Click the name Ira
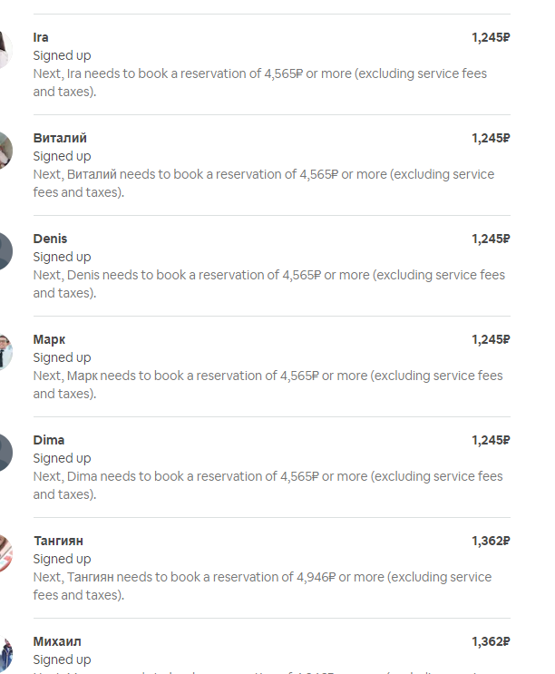The image size is (555, 674). coord(41,37)
